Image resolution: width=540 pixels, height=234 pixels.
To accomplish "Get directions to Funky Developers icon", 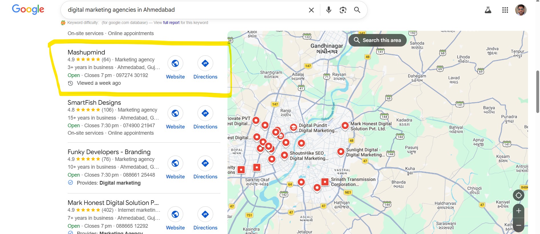I will click(x=205, y=163).
